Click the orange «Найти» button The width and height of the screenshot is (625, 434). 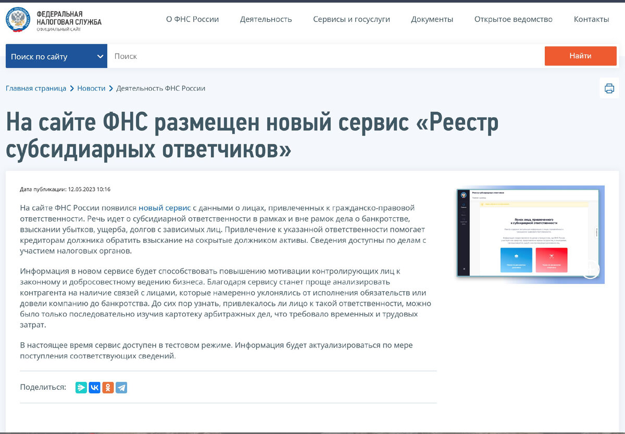pyautogui.click(x=580, y=56)
